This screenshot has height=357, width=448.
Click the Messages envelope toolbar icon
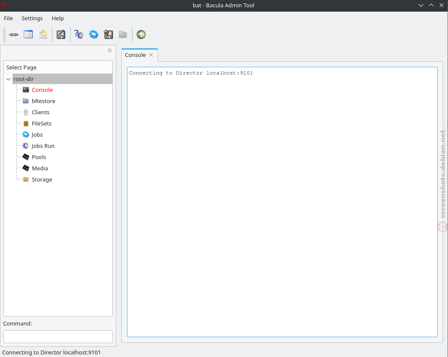[x=43, y=34]
